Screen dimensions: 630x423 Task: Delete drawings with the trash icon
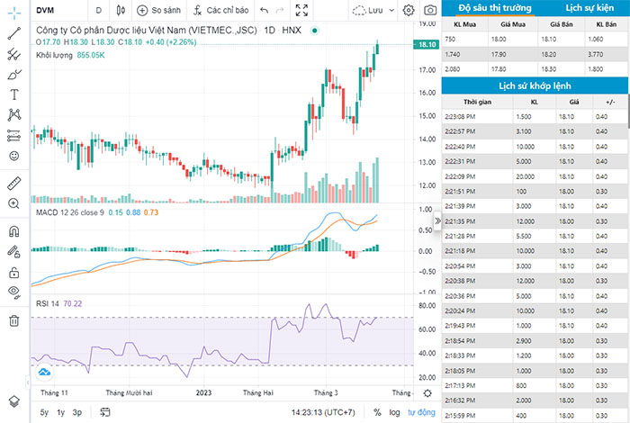pyautogui.click(x=14, y=320)
